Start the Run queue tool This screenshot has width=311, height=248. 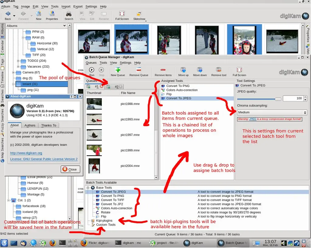tap(92, 71)
